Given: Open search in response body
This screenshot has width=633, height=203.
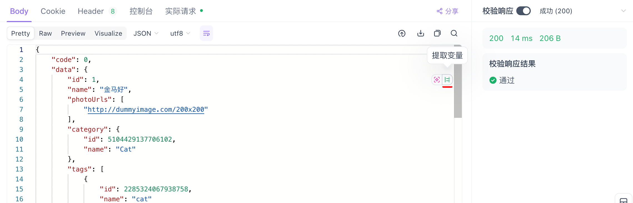Looking at the screenshot, I should point(454,33).
